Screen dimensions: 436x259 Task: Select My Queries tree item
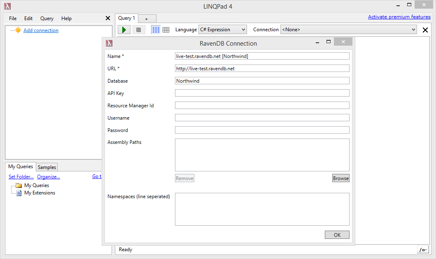36,185
